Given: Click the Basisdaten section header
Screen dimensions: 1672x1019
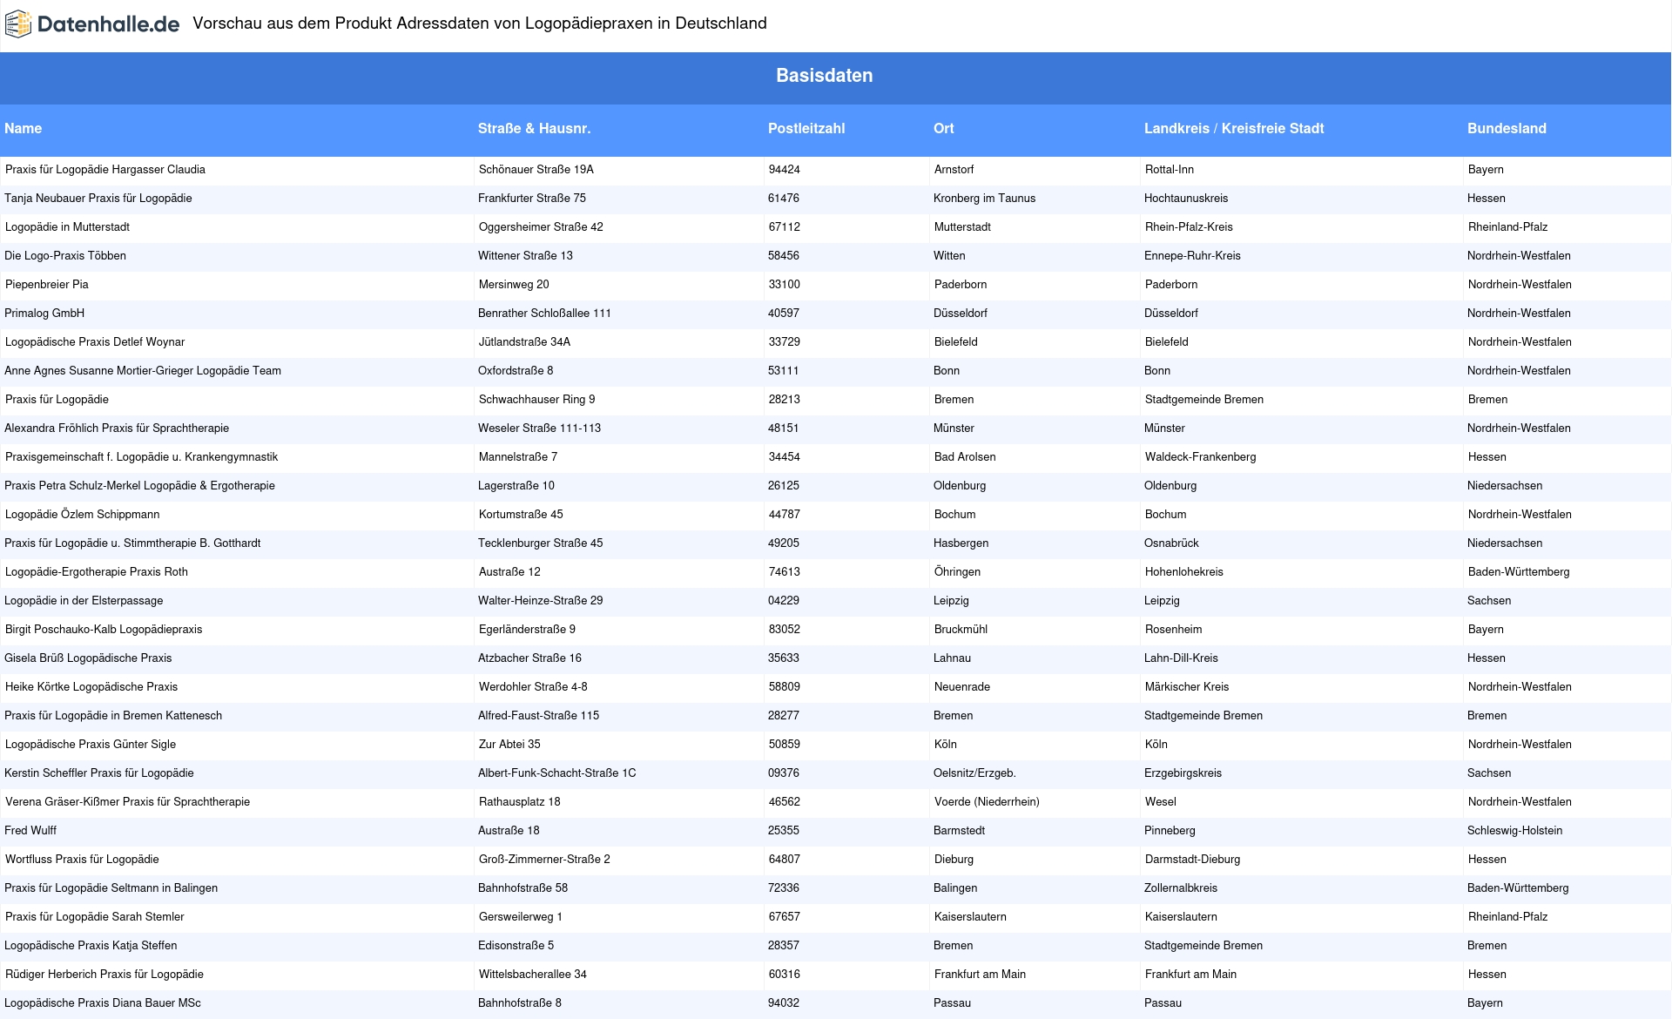Looking at the screenshot, I should tap(824, 76).
